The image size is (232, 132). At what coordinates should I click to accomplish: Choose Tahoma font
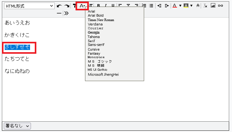(x=94, y=37)
